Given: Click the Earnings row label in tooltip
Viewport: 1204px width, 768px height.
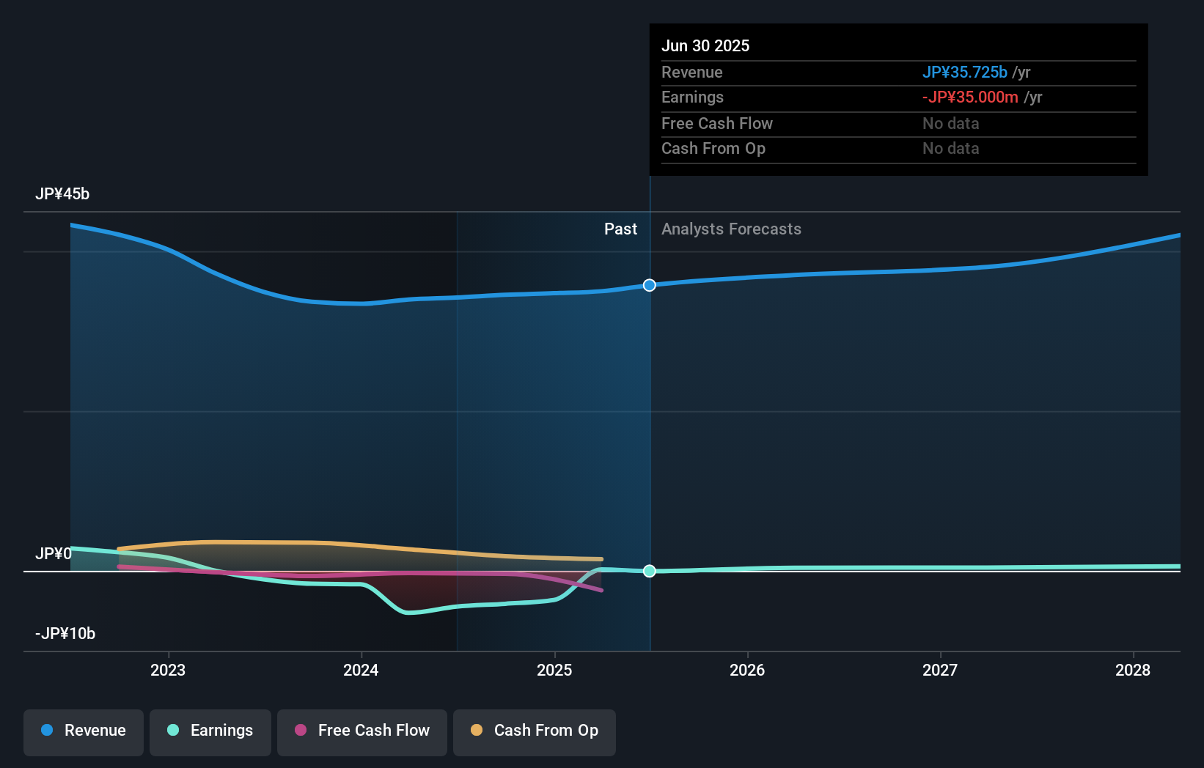Looking at the screenshot, I should tap(692, 97).
